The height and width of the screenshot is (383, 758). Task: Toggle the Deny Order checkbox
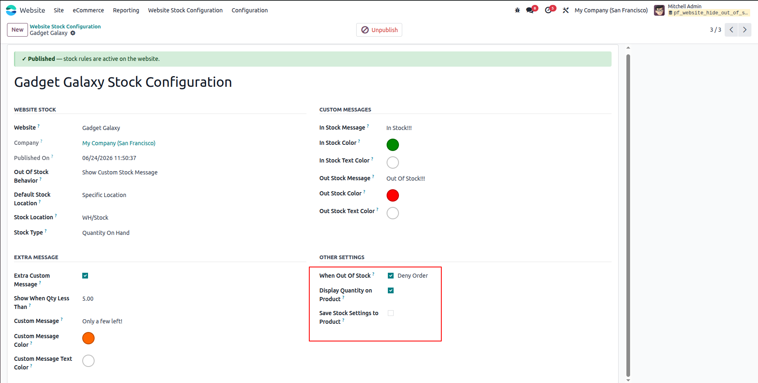coord(391,276)
